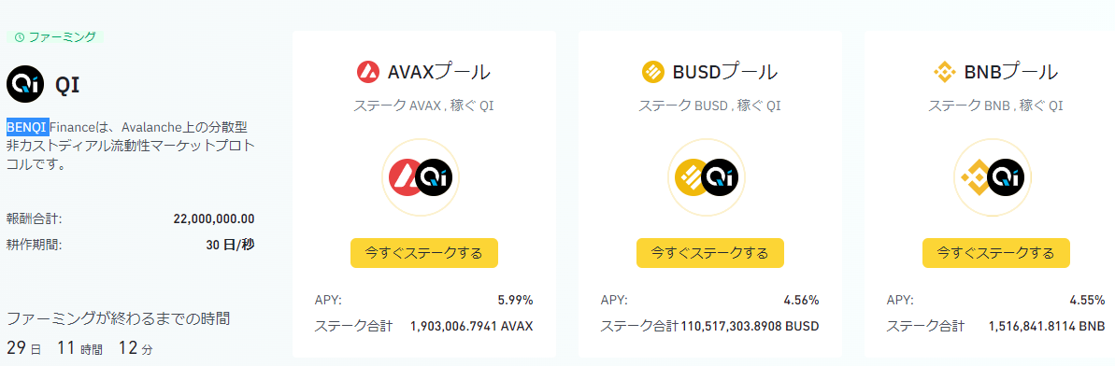1115x366 pixels.
Task: Stake now in the BUSD pool
Action: pyautogui.click(x=709, y=253)
